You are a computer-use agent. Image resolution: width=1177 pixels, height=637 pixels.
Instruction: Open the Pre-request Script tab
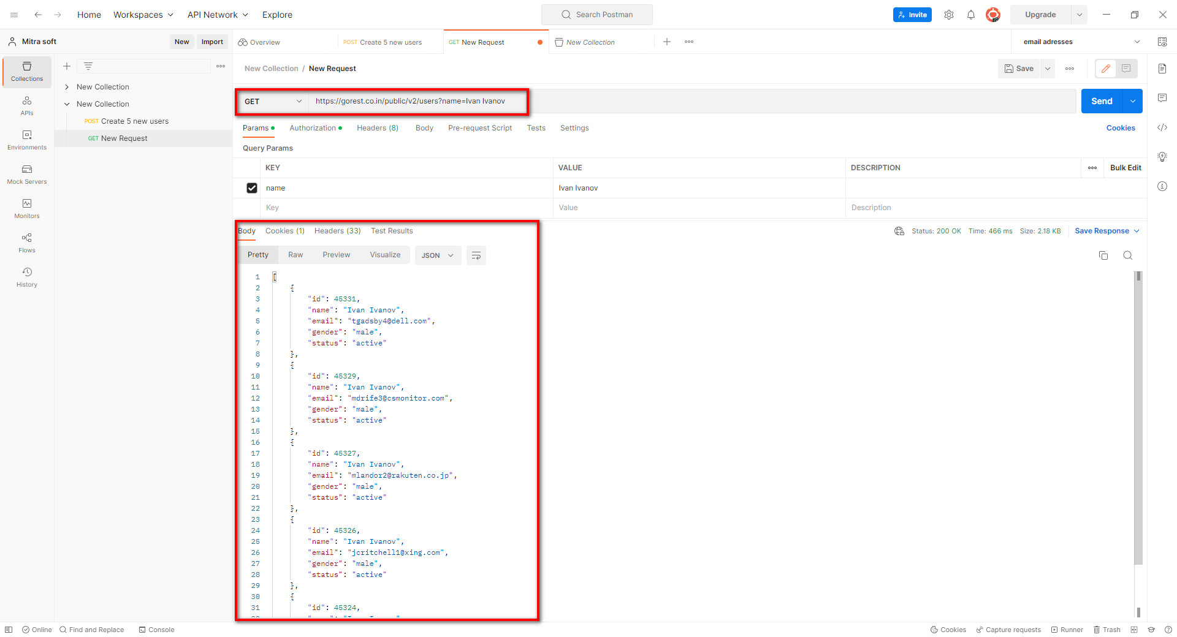pos(480,128)
